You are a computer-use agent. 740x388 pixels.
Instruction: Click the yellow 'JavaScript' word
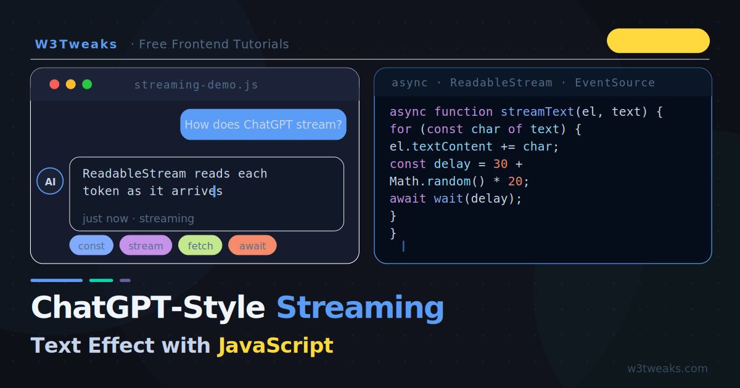(x=276, y=346)
